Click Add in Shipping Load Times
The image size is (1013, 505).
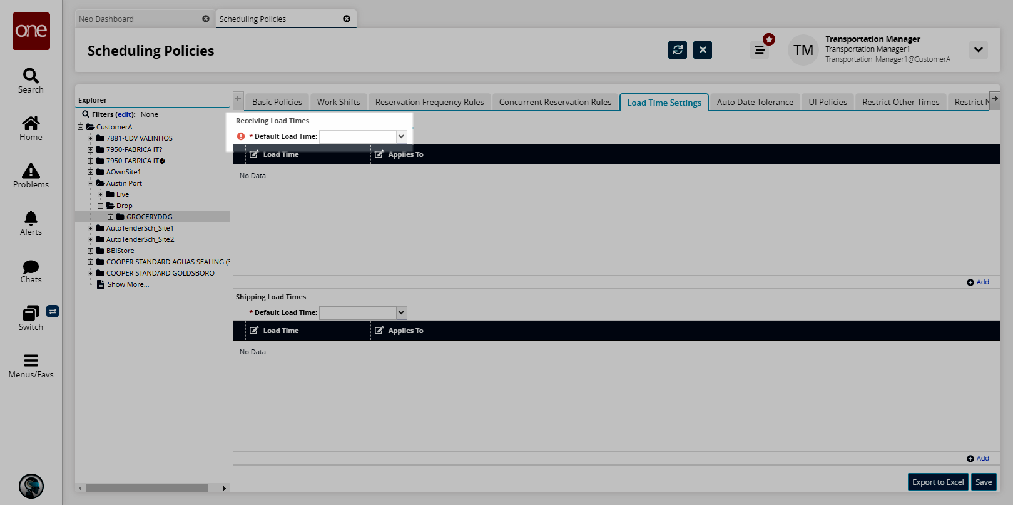978,458
